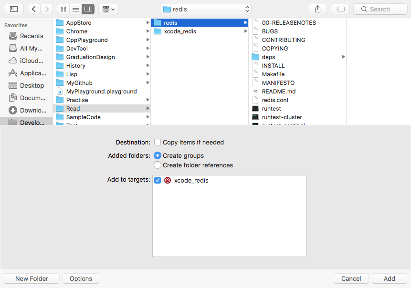Viewport: 411px width, 288px height.
Task: Select the column view icon
Action: coord(88,9)
